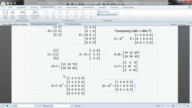The image size is (192, 108).
Task: Close the current document tab with X
Action: point(191,23)
